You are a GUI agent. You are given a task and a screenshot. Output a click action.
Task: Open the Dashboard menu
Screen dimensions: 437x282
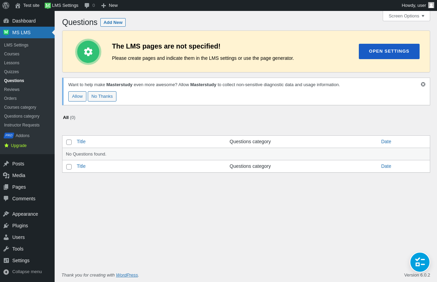pos(24,21)
